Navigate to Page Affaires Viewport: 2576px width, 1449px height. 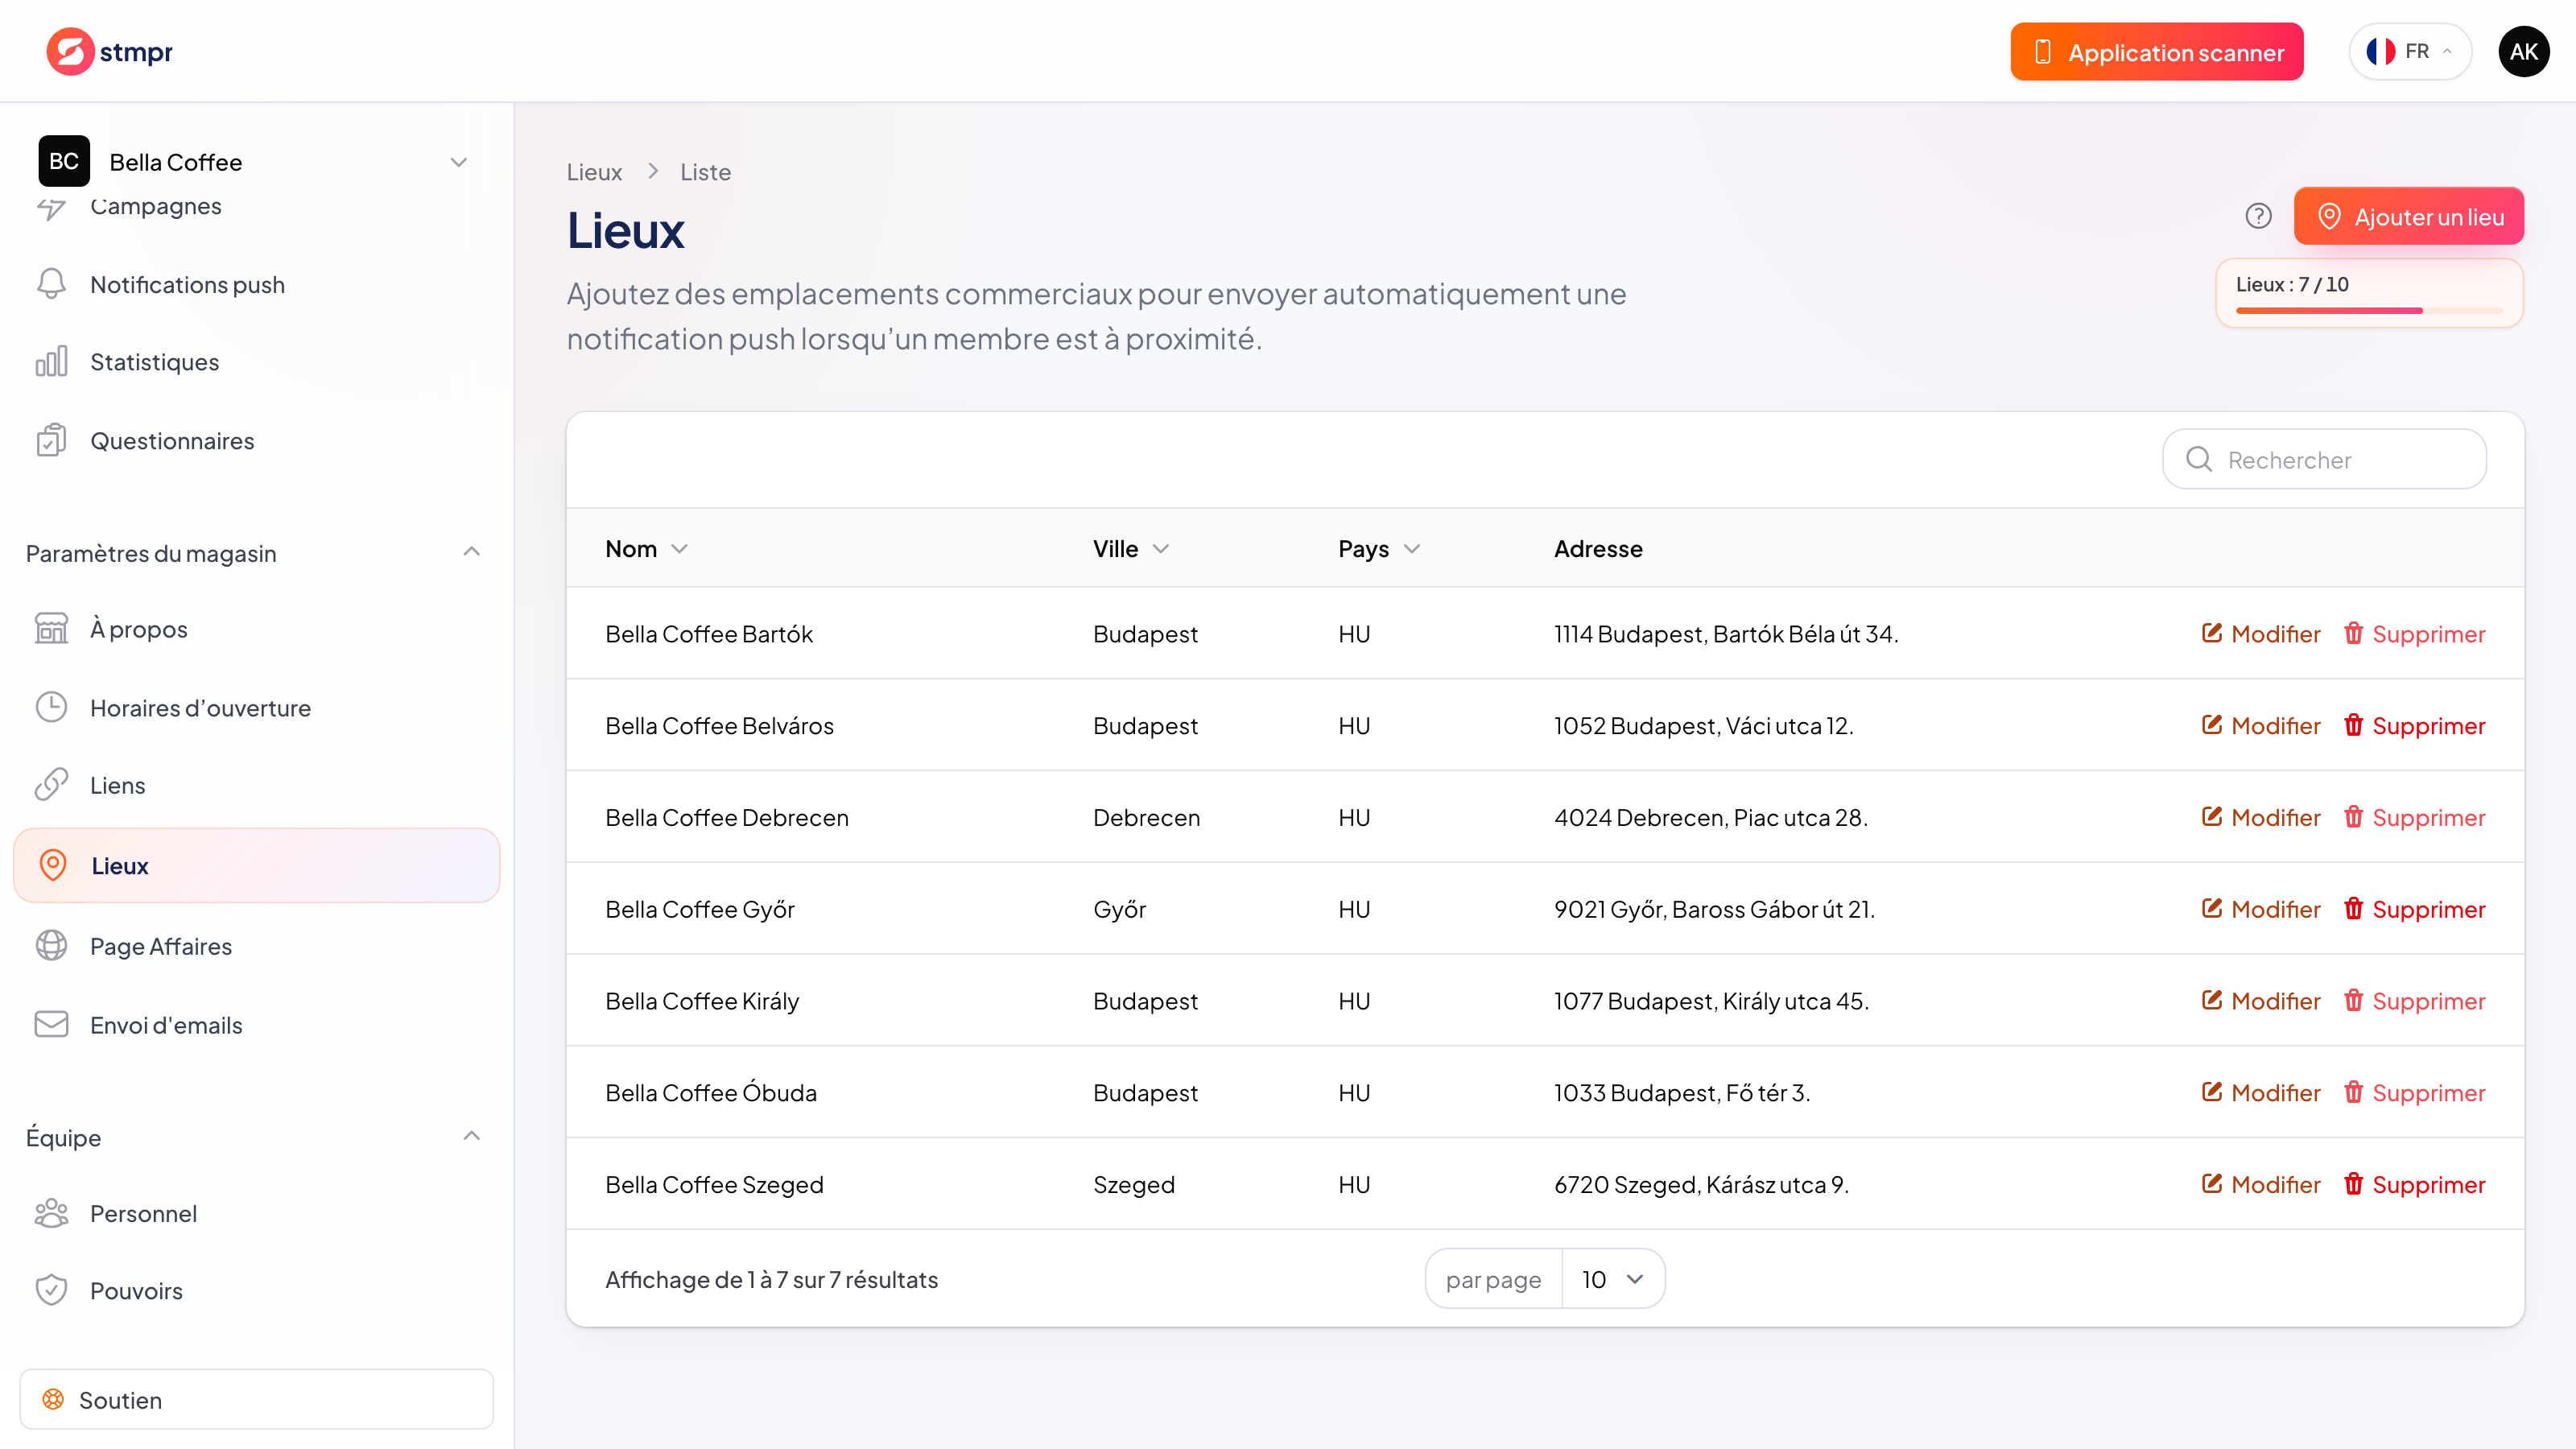point(257,945)
